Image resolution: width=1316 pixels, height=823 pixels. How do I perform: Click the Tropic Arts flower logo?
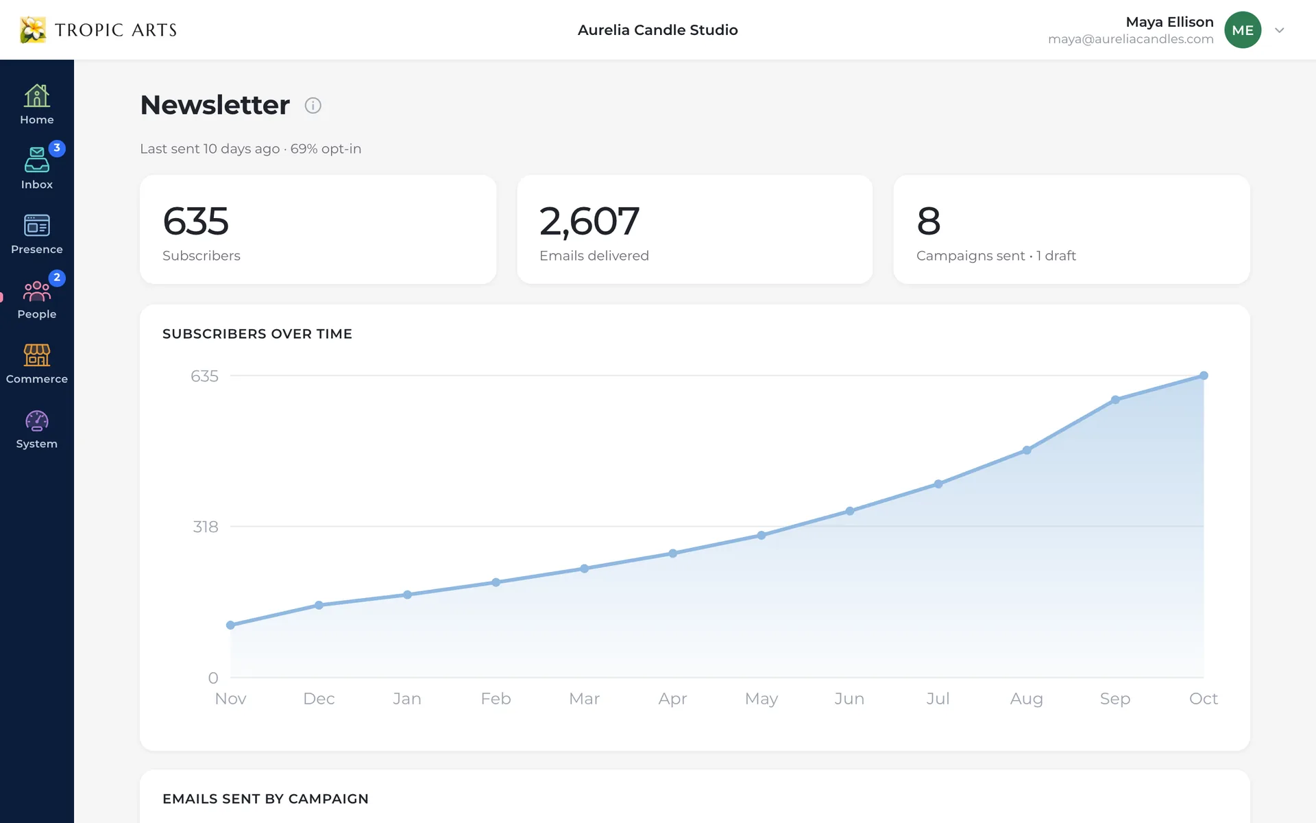[x=33, y=30]
